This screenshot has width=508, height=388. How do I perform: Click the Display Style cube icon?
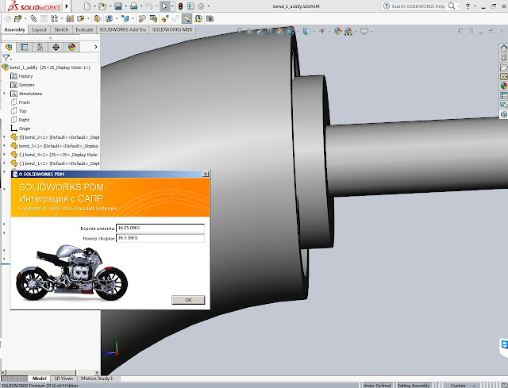pyautogui.click(x=306, y=32)
